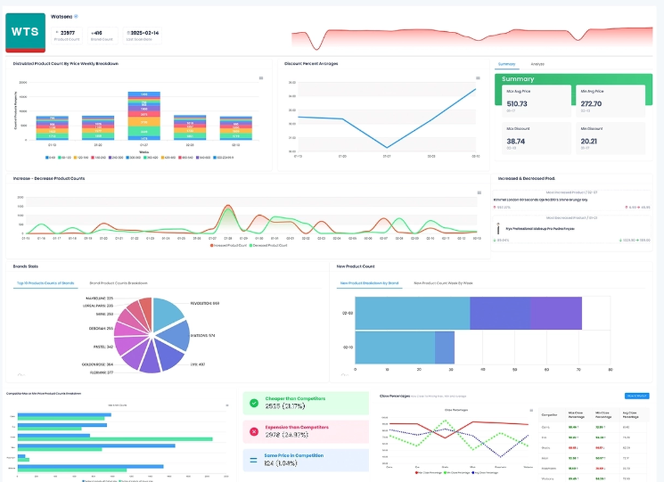664x482 pixels.
Task: Open the Increase-Decrease Product Counts chart menu
Action: coord(479,192)
